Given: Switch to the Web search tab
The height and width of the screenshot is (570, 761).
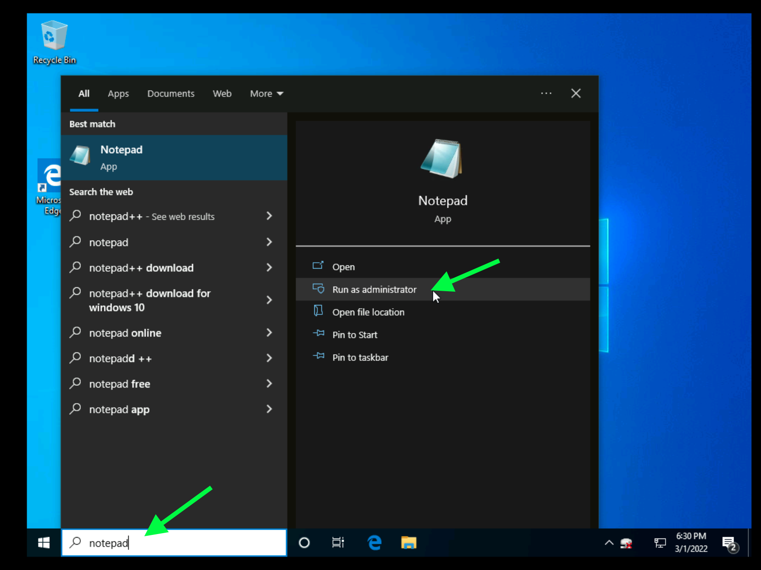Looking at the screenshot, I should click(x=222, y=94).
